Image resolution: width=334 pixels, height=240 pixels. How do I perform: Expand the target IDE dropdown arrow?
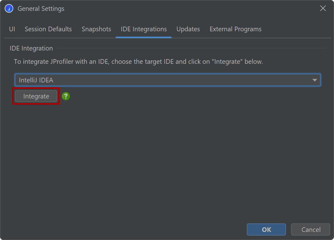(315, 80)
